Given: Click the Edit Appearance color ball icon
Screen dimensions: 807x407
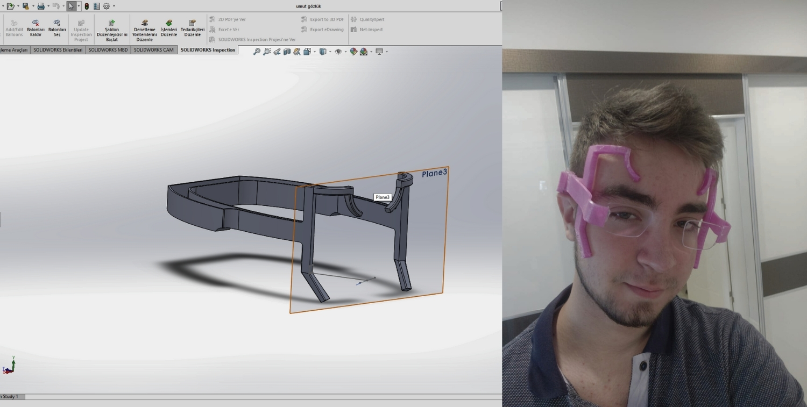Looking at the screenshot, I should point(353,52).
